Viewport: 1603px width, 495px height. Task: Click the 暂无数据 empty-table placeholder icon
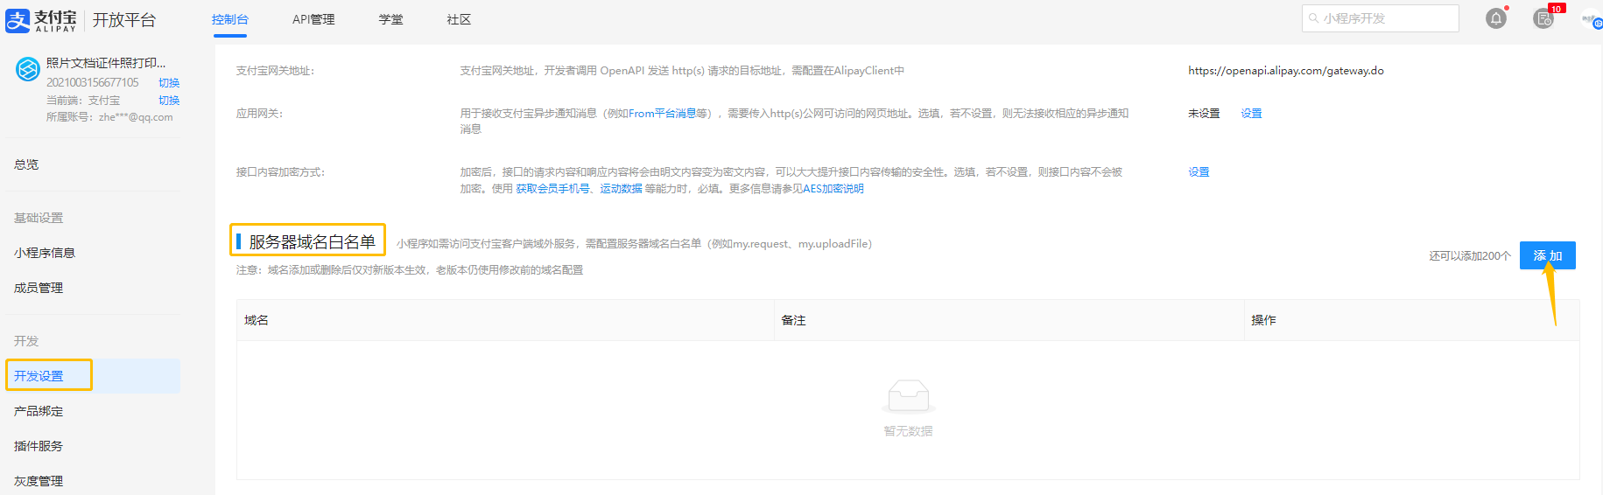908,396
